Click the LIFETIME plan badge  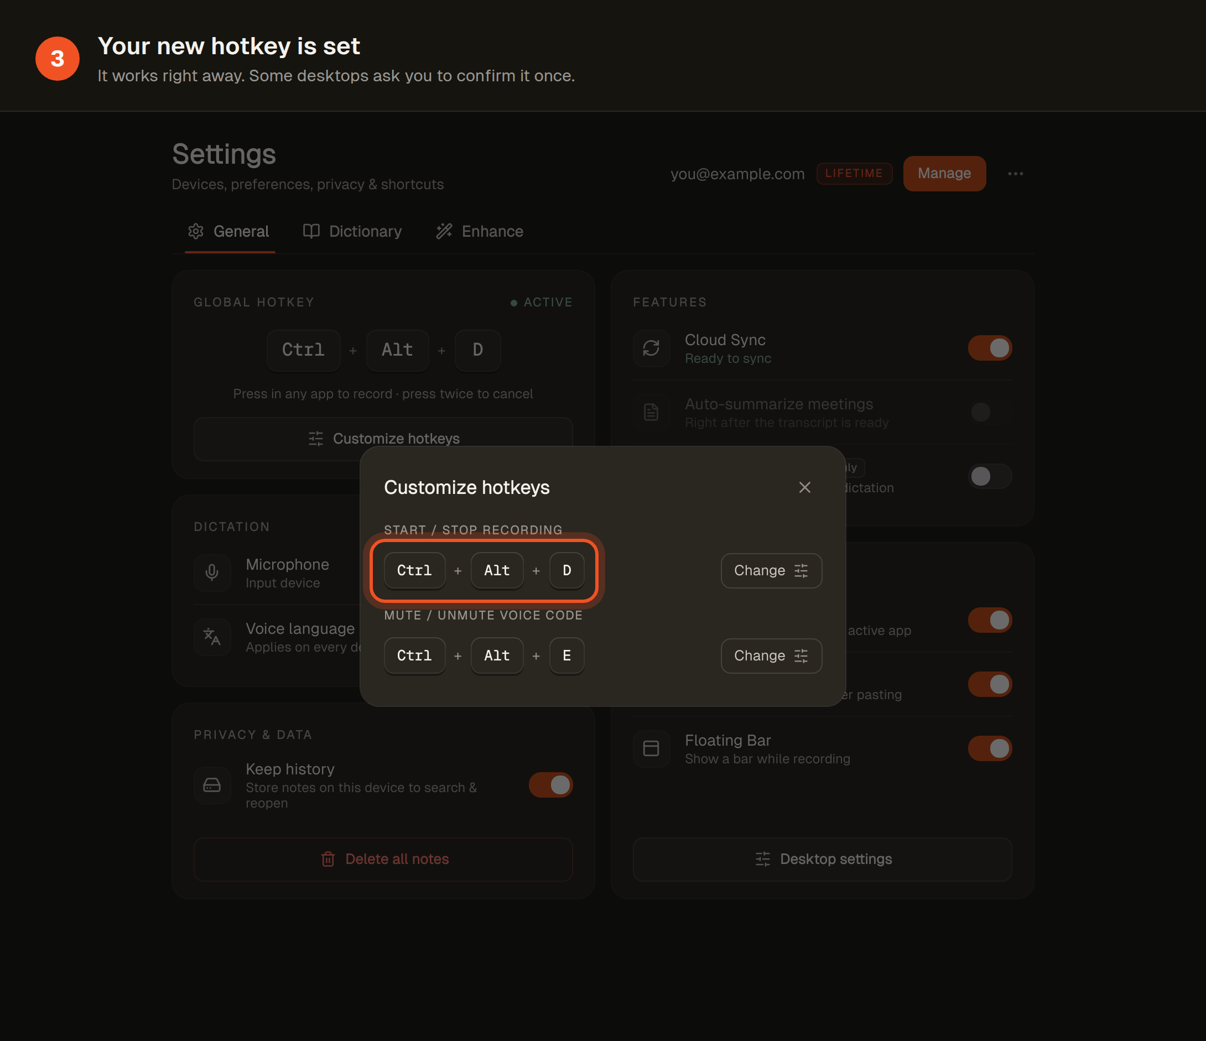pyautogui.click(x=854, y=173)
